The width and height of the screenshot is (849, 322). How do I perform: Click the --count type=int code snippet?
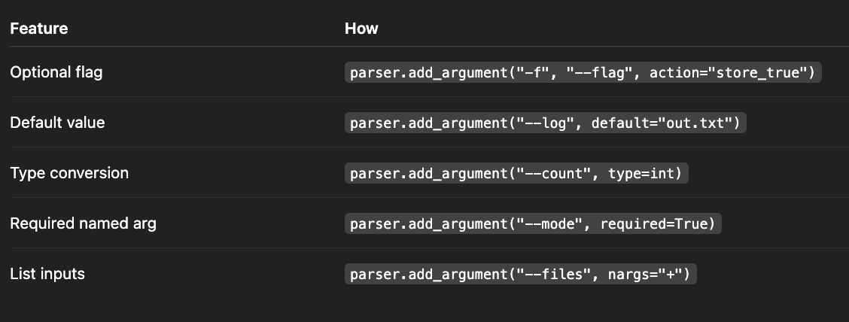coord(516,173)
